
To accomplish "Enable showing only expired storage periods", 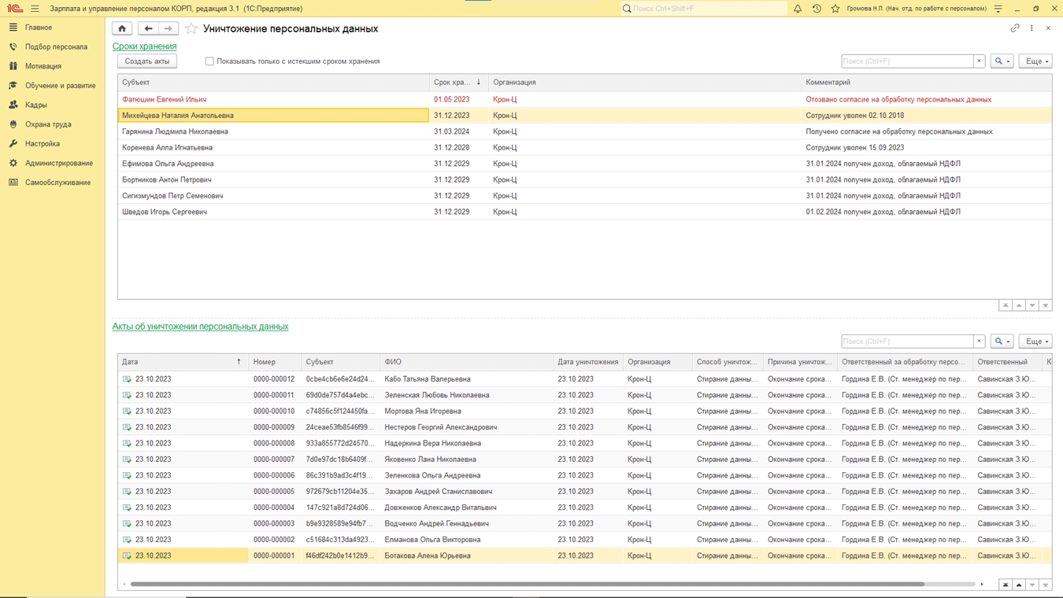I will [x=209, y=61].
